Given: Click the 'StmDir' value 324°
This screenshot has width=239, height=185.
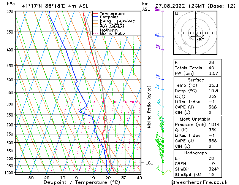Looking at the screenshot, I should point(214,169).
